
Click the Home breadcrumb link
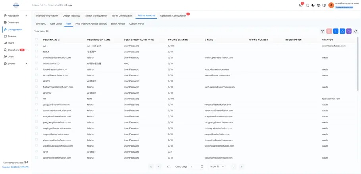(x=36, y=5)
